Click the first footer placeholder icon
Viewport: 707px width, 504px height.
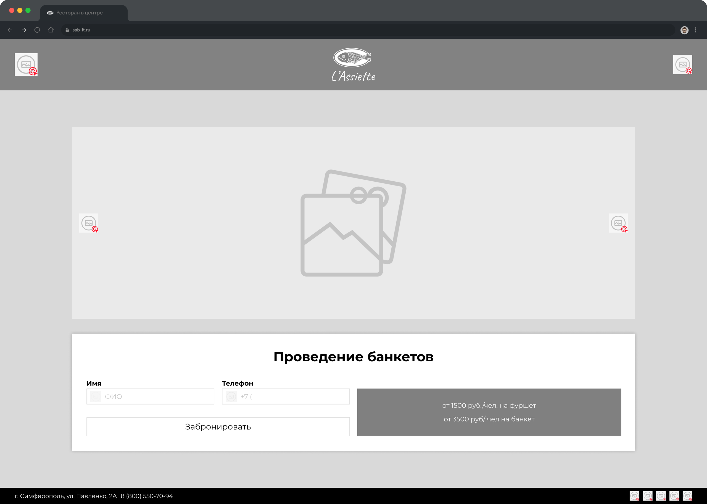[x=634, y=496]
